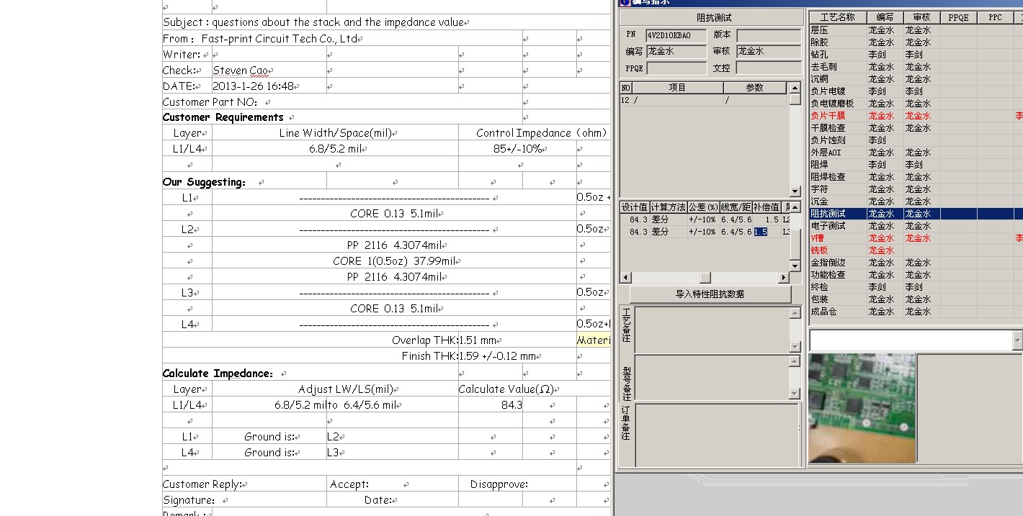The image size is (1023, 516).
Task: Click the impedance table horizontal scrollbar thumb
Action: pyautogui.click(x=705, y=278)
